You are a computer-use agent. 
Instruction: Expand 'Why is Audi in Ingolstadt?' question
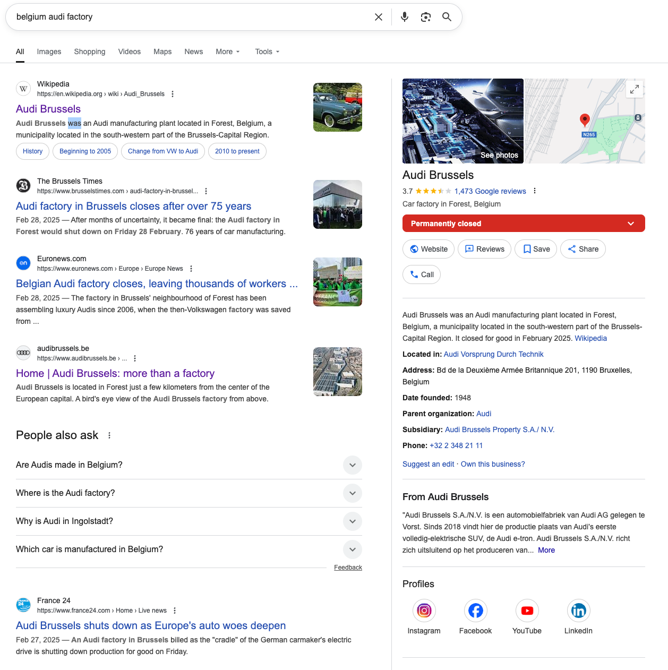[189, 521]
